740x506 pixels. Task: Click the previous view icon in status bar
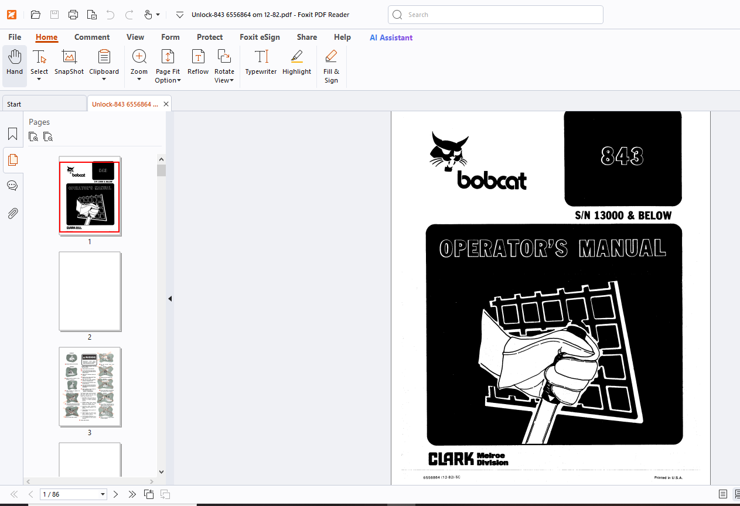pyautogui.click(x=149, y=494)
